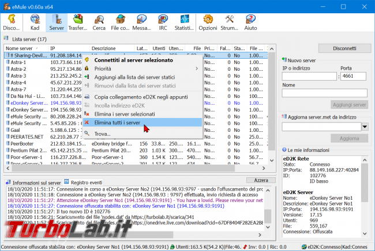Click the Utenti icon in the status bar
Screen dimensions: 375x251
click(x=172, y=247)
